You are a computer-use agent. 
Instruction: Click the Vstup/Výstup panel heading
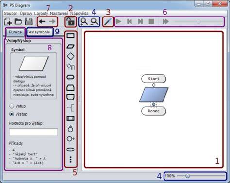[18, 41]
